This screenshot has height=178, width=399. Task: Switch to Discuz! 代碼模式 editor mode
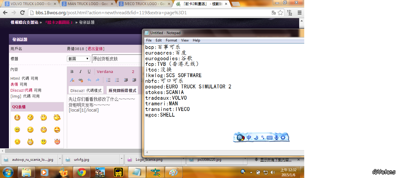click(x=86, y=90)
